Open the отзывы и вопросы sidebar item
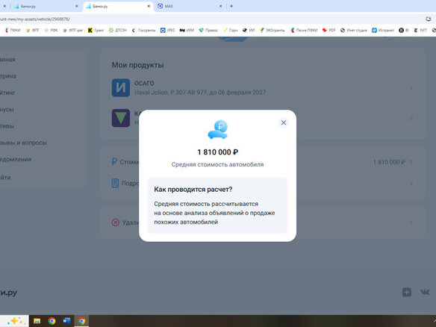This screenshot has height=327, width=436. point(23,143)
